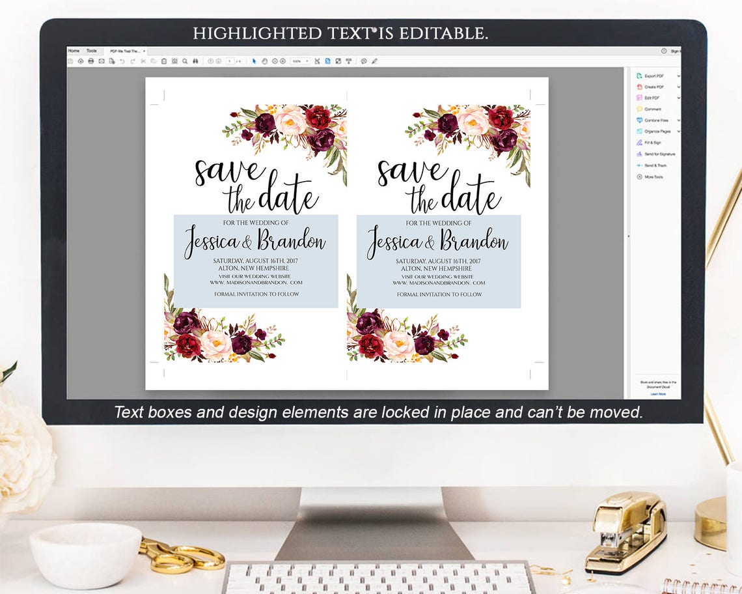The image size is (742, 594).
Task: Open the Tools tab
Action: pyautogui.click(x=91, y=51)
